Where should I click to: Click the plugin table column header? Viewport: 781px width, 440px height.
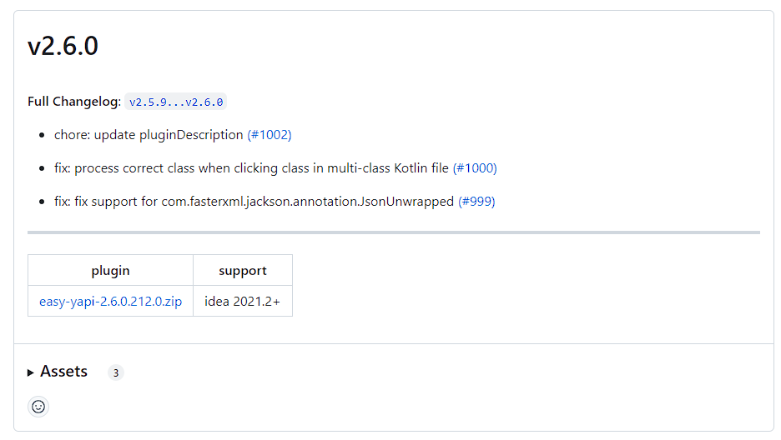point(110,271)
